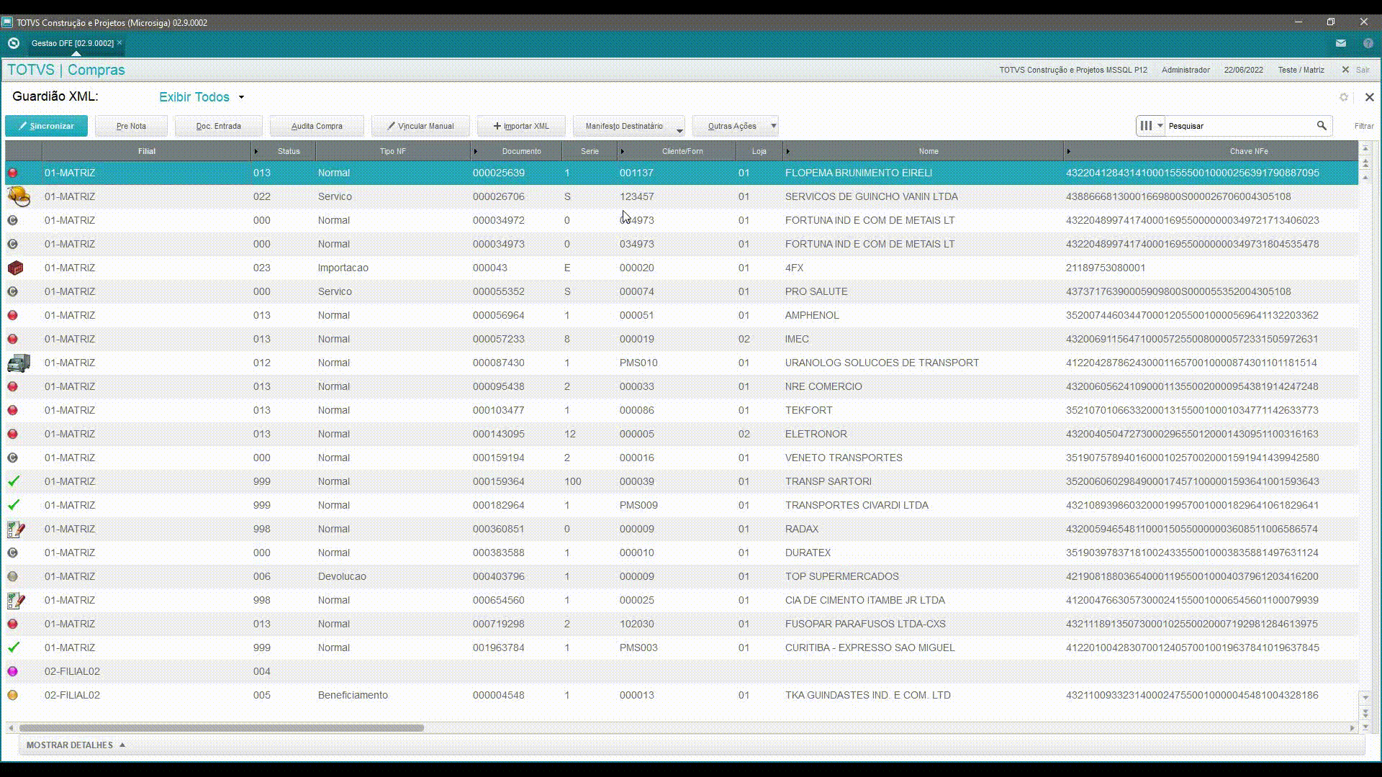Open the help question mark icon
Image resolution: width=1382 pixels, height=777 pixels.
(x=1368, y=43)
